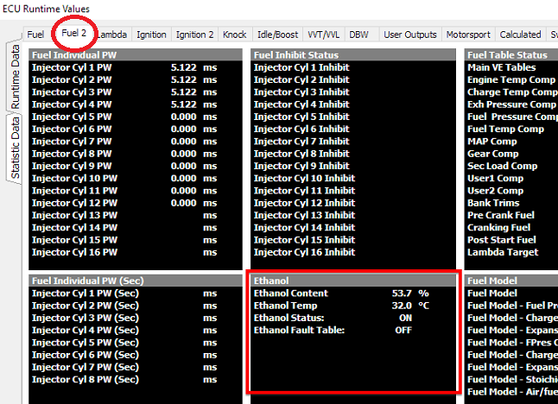The width and height of the screenshot is (558, 404).
Task: Open the User Outputs tab
Action: pyautogui.click(x=410, y=35)
